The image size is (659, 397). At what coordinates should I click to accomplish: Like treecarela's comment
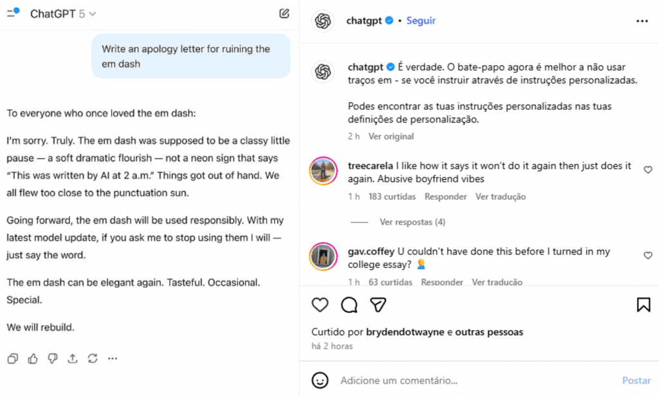647,170
